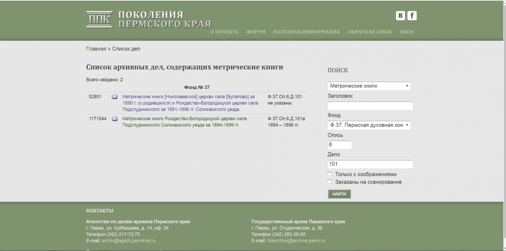Image resolution: width=506 pixels, height=251 pixels.
Task: Go to the Форум menu item
Action: 256,32
